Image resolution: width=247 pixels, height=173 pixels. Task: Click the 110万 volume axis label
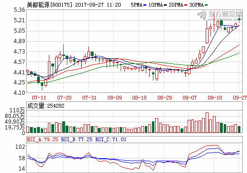click(x=17, y=110)
